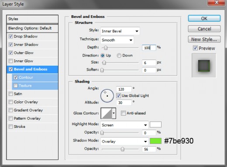Click the Shadow Opacity slider handle
227x167 pixels.
click(123, 149)
